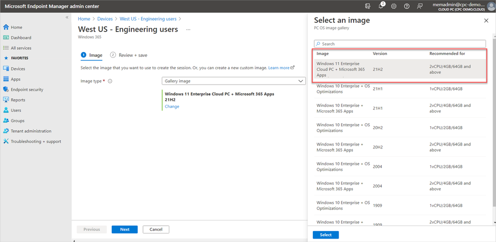Click the Users sidebar icon

pyautogui.click(x=5, y=110)
